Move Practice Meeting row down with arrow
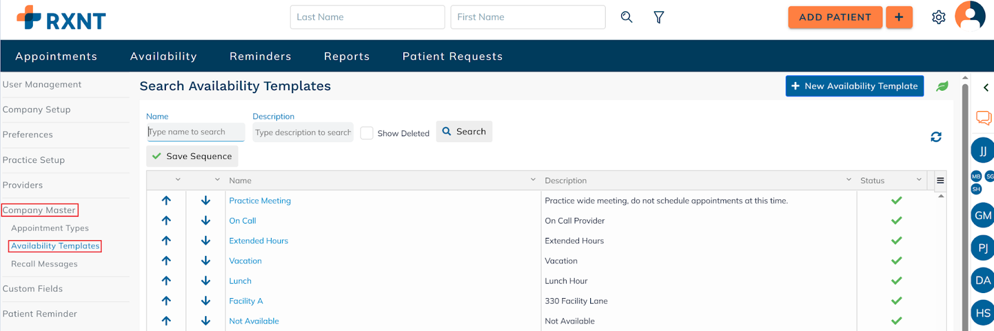Image resolution: width=994 pixels, height=331 pixels. coord(206,201)
